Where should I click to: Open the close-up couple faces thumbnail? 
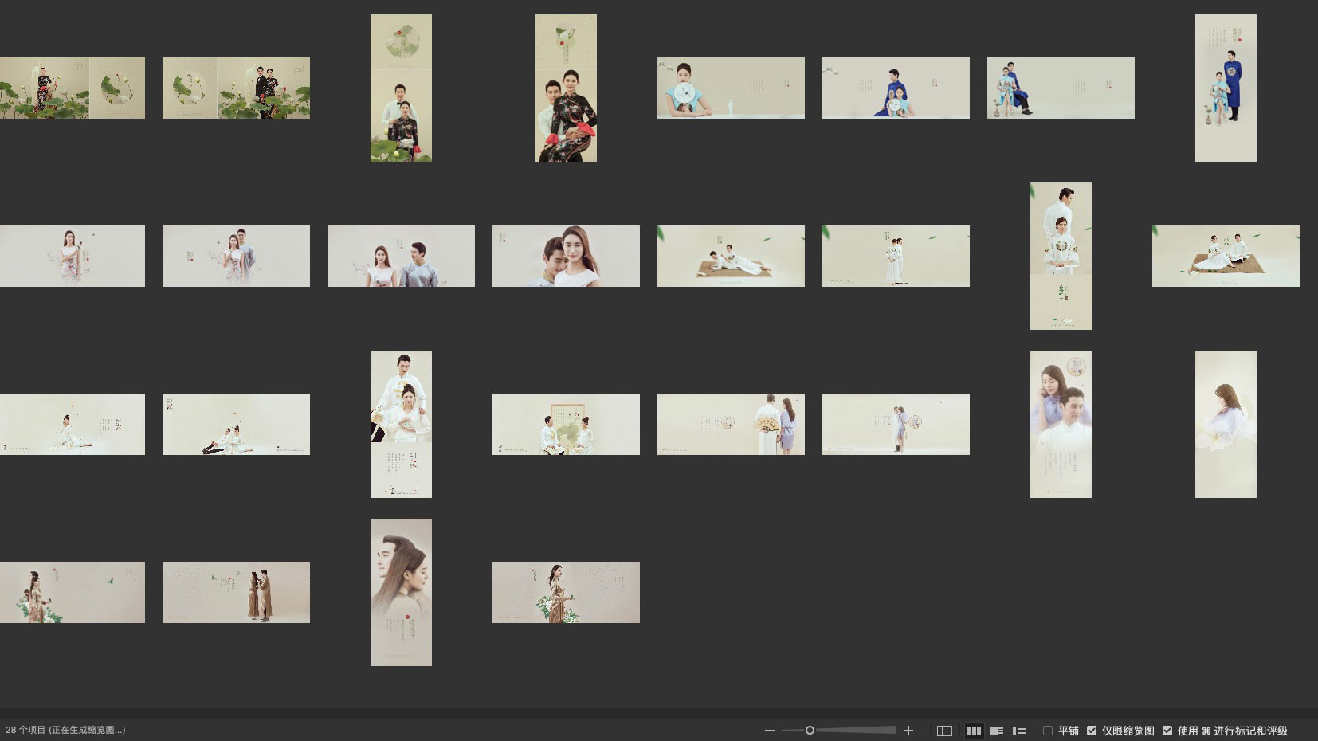click(566, 256)
